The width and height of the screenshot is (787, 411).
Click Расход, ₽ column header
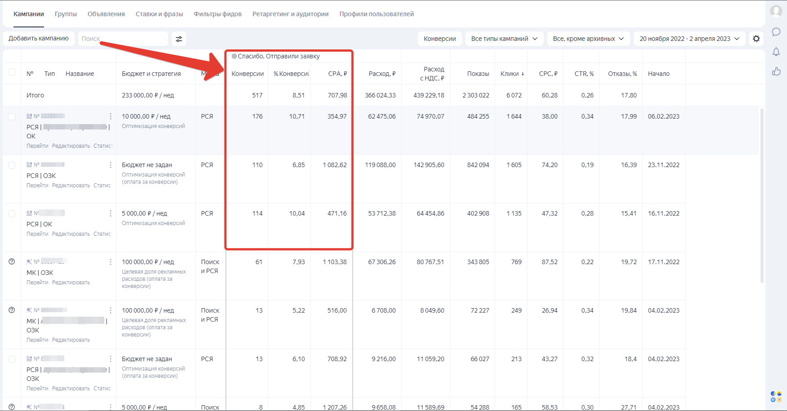click(x=382, y=74)
